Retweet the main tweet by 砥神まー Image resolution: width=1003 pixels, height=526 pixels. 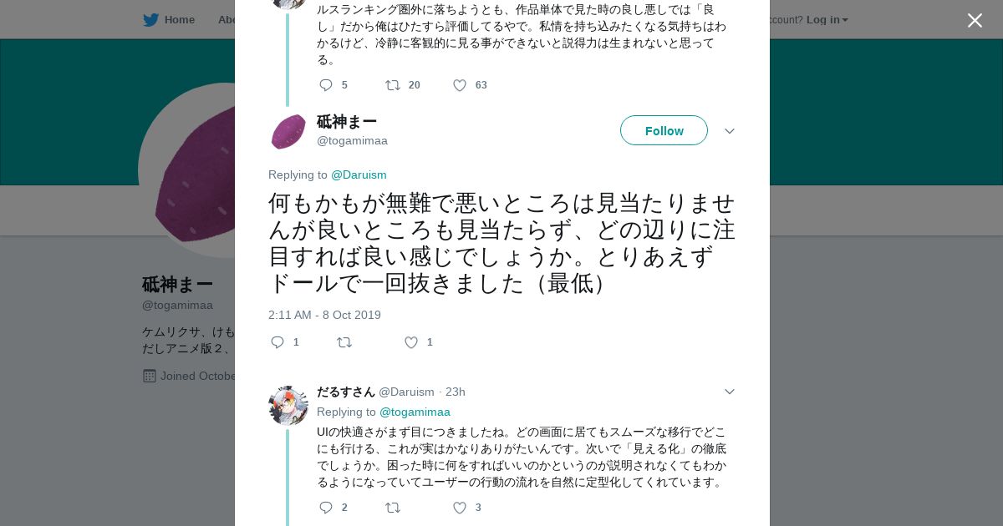344,342
